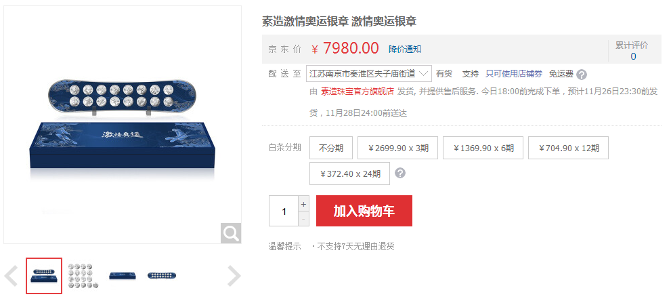Click the left arrow of thumbnail carousel
671x303 pixels.
(x=11, y=276)
